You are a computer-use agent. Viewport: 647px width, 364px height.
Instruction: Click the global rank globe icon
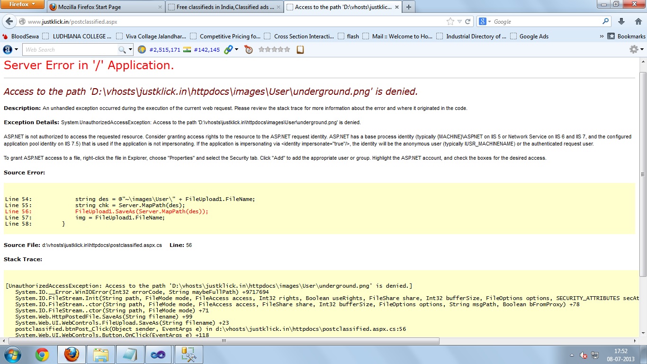pyautogui.click(x=142, y=49)
